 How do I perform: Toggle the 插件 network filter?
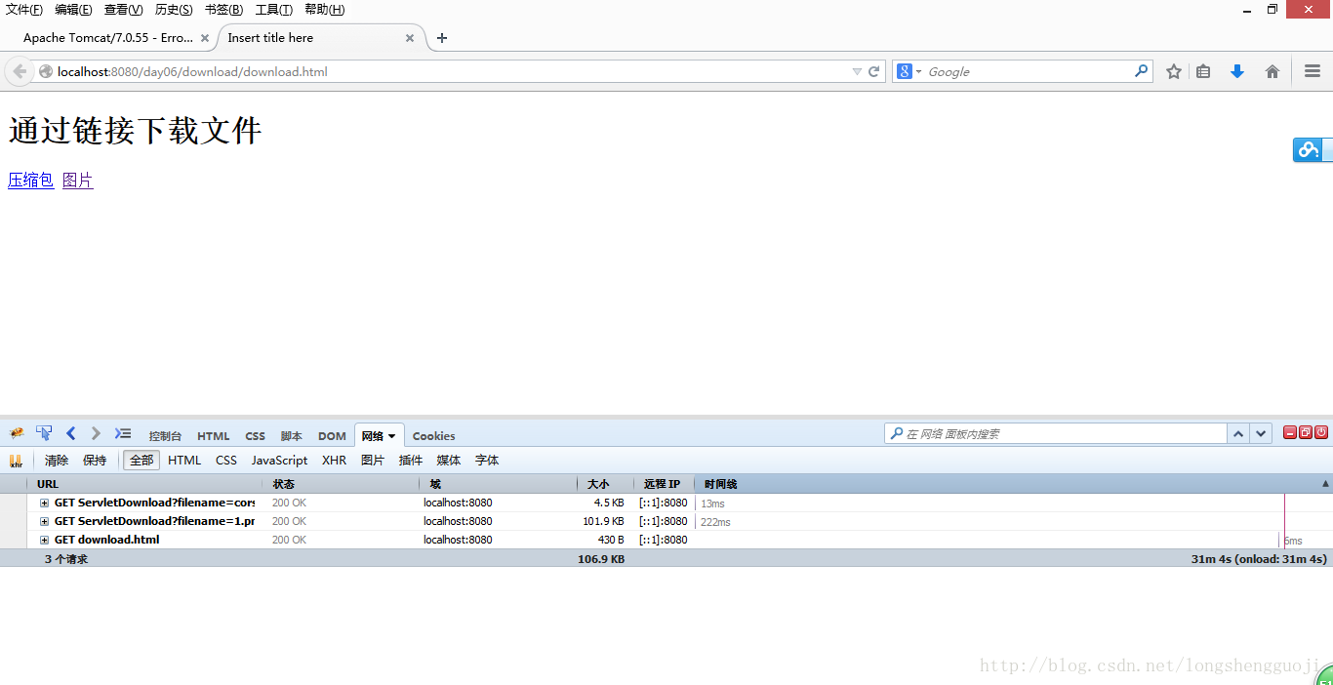coord(411,461)
